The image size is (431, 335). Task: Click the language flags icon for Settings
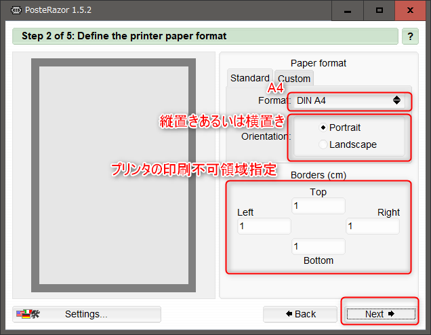tap(28, 314)
